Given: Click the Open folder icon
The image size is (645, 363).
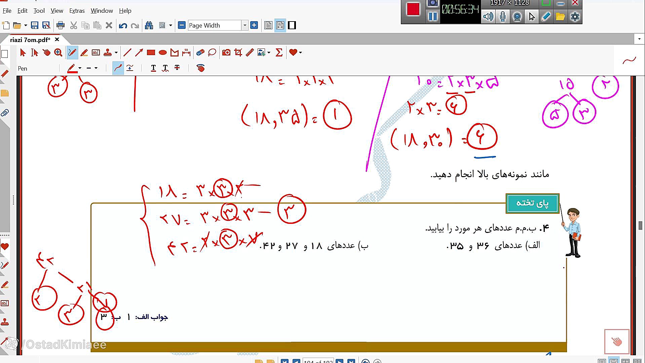Looking at the screenshot, I should pyautogui.click(x=17, y=25).
